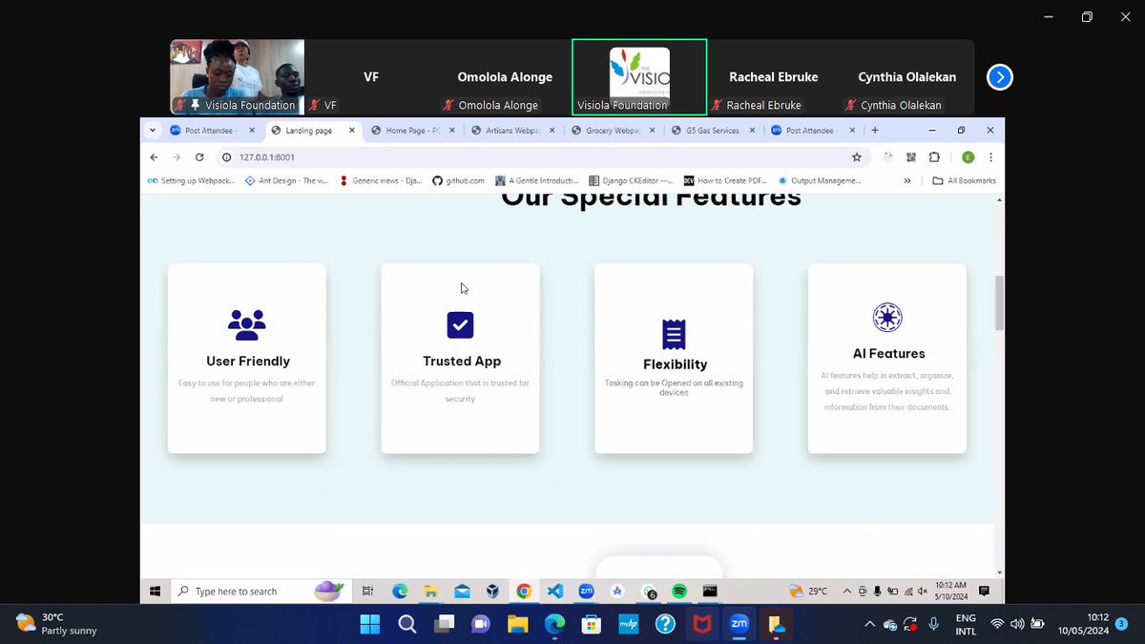Click the bookmark star in the address bar
The width and height of the screenshot is (1145, 644).
(857, 156)
